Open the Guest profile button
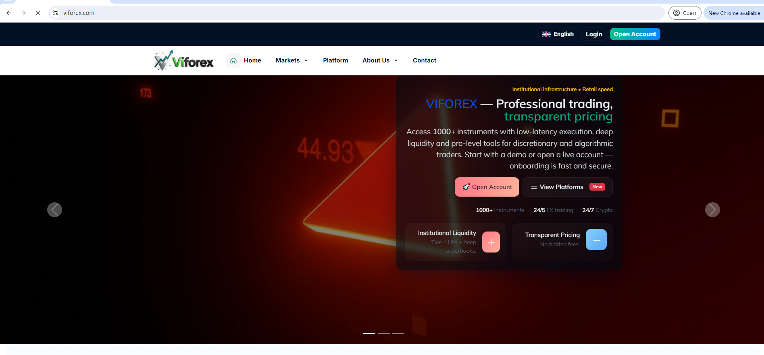The height and width of the screenshot is (355, 764). [x=685, y=13]
